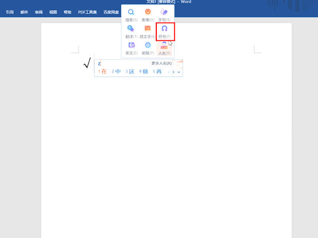
Task: Choose candidate 5 再
Action: [x=157, y=72]
